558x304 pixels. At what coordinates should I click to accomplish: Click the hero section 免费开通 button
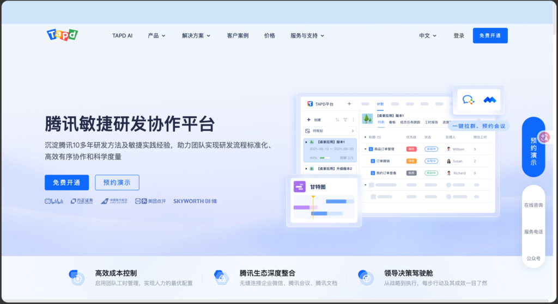click(66, 183)
